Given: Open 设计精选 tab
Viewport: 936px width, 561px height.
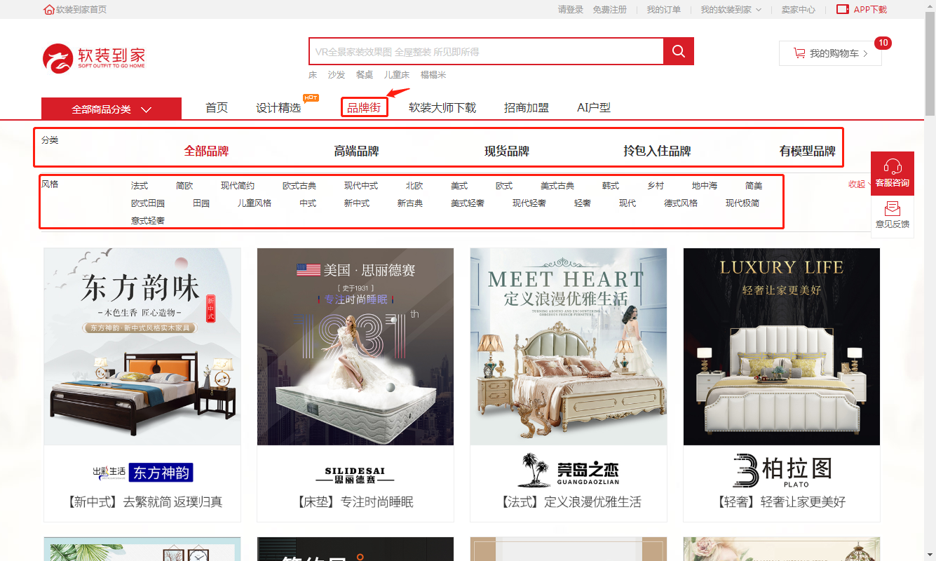Looking at the screenshot, I should [278, 108].
